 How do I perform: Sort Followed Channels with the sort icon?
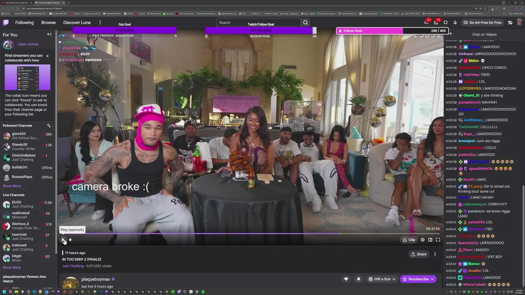click(x=49, y=125)
